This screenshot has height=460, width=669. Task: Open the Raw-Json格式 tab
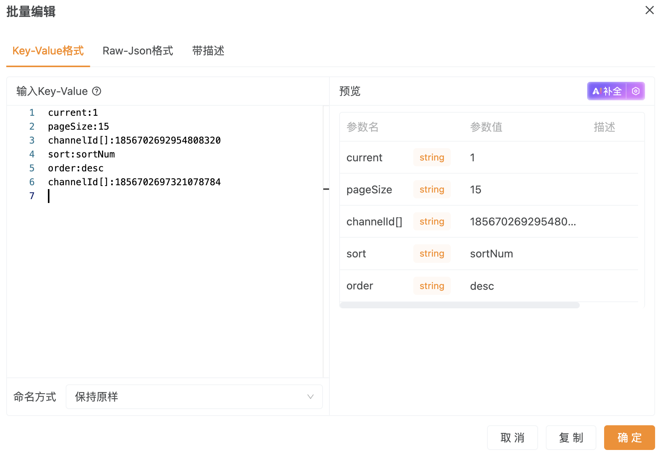coord(138,51)
